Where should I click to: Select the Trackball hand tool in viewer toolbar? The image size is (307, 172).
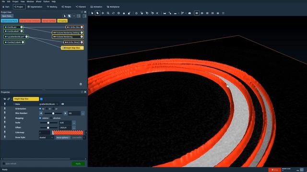coord(97,13)
